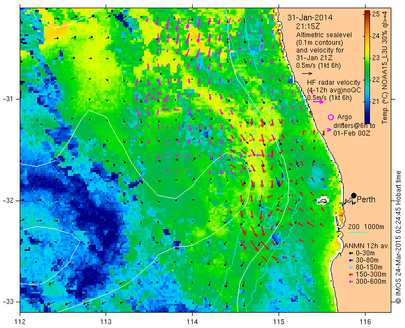405x328 pixels.
Task: Click the 200 1000m depth label
Action: coord(366,227)
